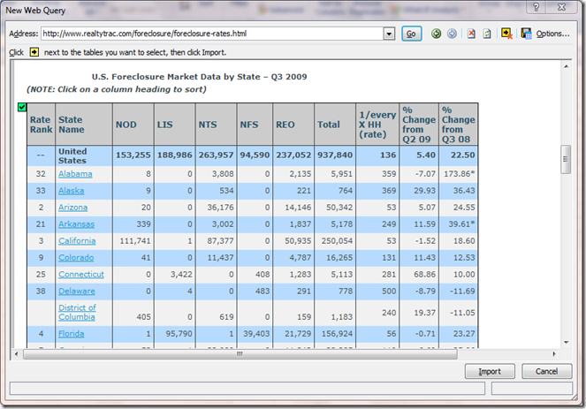Image resolution: width=586 pixels, height=409 pixels.
Task: Sort by Total column heading
Action: point(335,125)
